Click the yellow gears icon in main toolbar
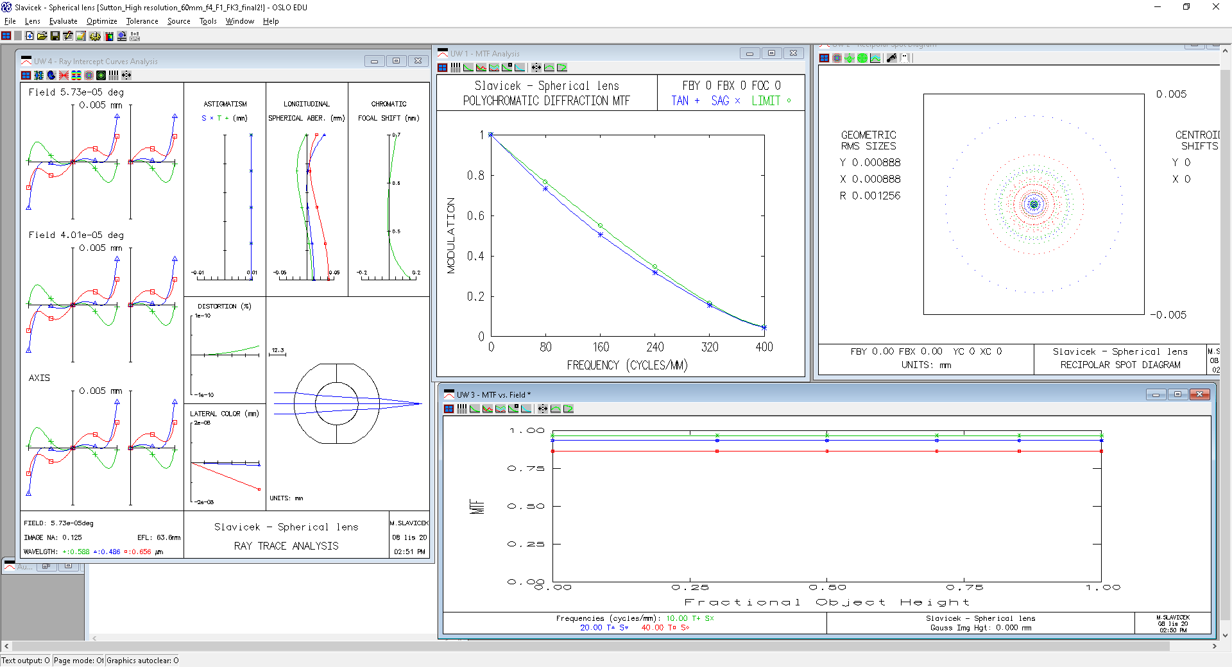The width and height of the screenshot is (1232, 667). [x=95, y=36]
